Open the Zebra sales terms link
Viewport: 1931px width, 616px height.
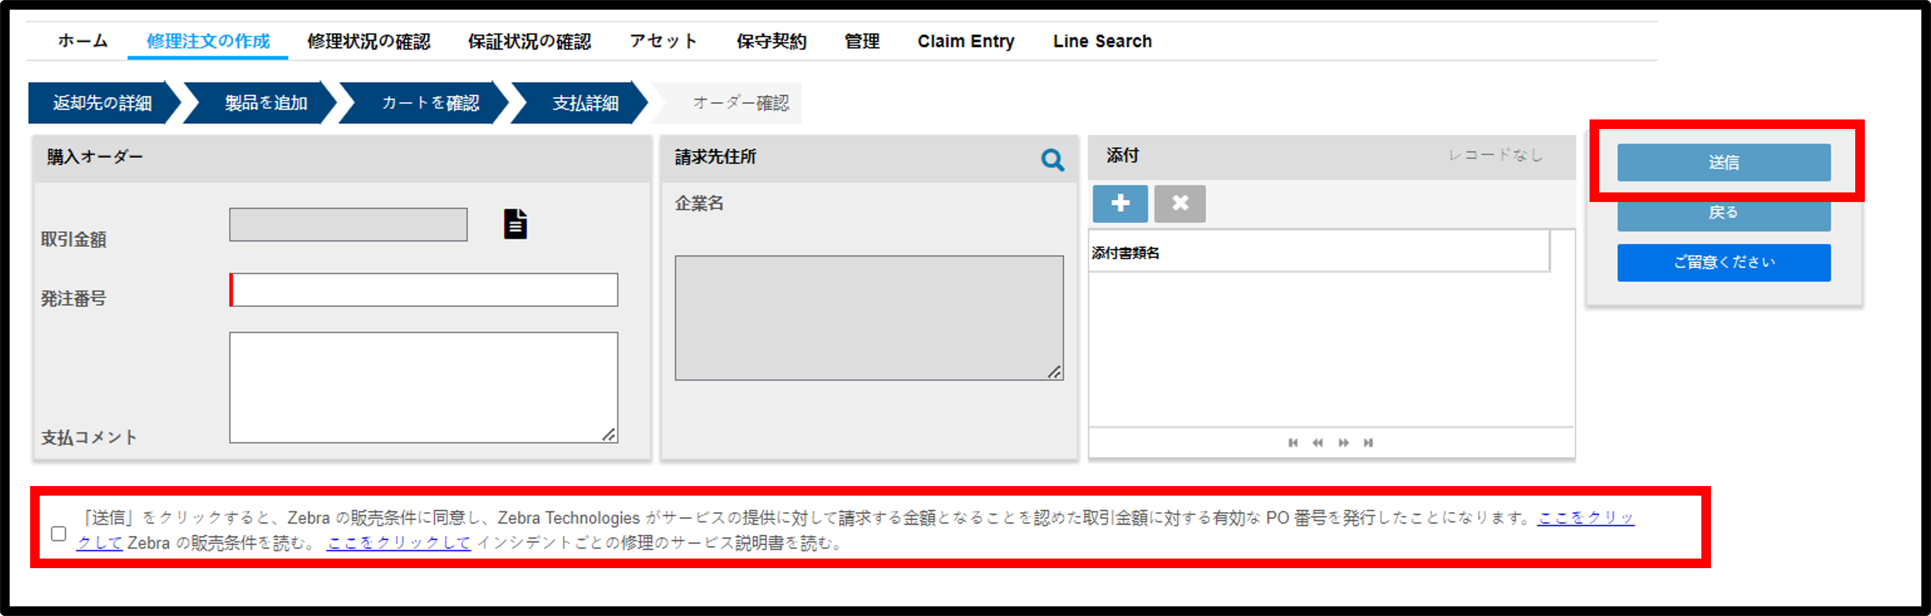pos(1585,518)
